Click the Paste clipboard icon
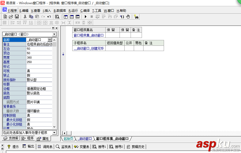 37,16
